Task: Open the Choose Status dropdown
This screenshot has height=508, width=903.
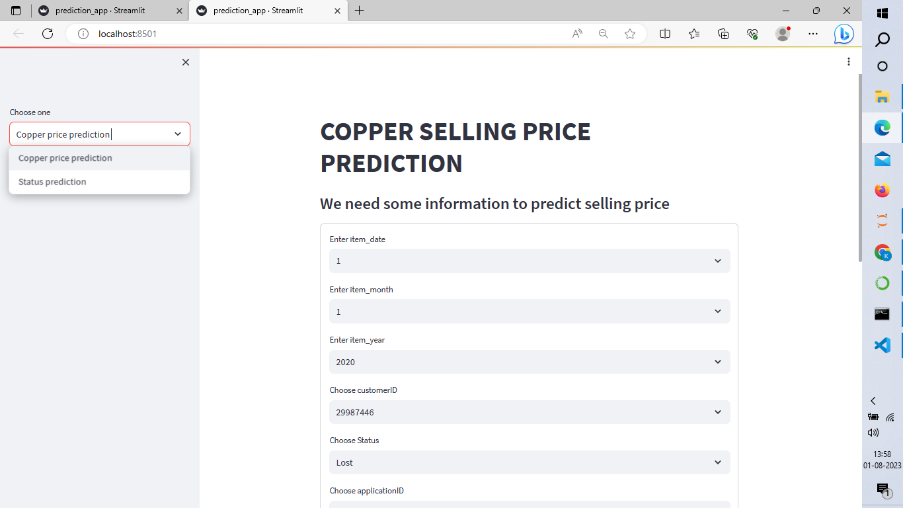Action: tap(529, 462)
